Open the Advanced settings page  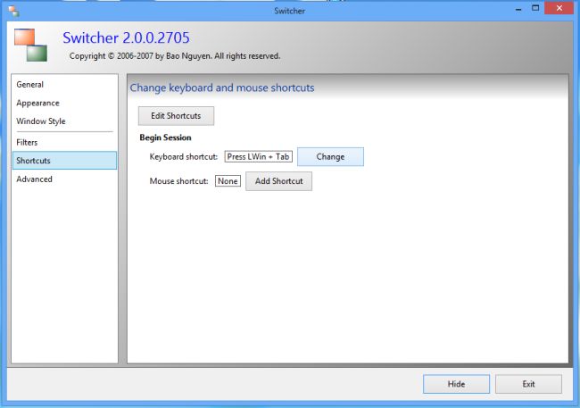[x=64, y=179]
